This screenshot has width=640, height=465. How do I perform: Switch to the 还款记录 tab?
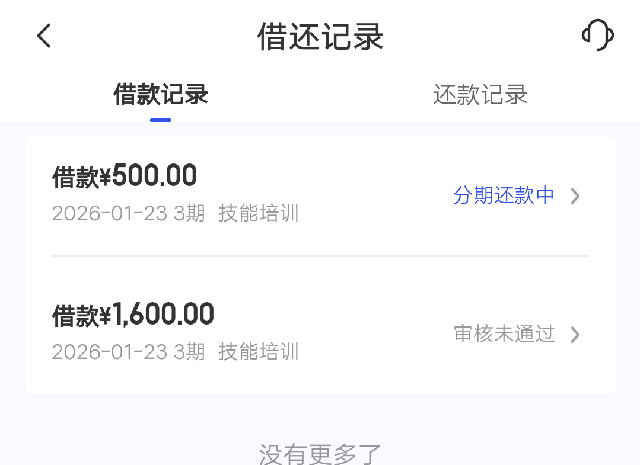(x=480, y=95)
